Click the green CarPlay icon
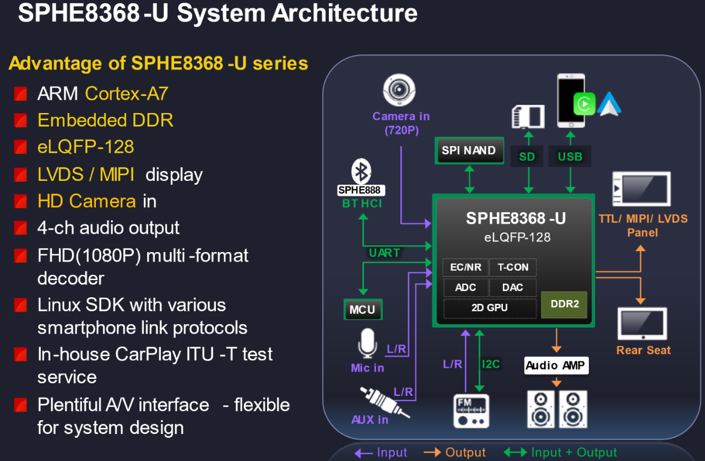The height and width of the screenshot is (461, 705). pos(584,104)
